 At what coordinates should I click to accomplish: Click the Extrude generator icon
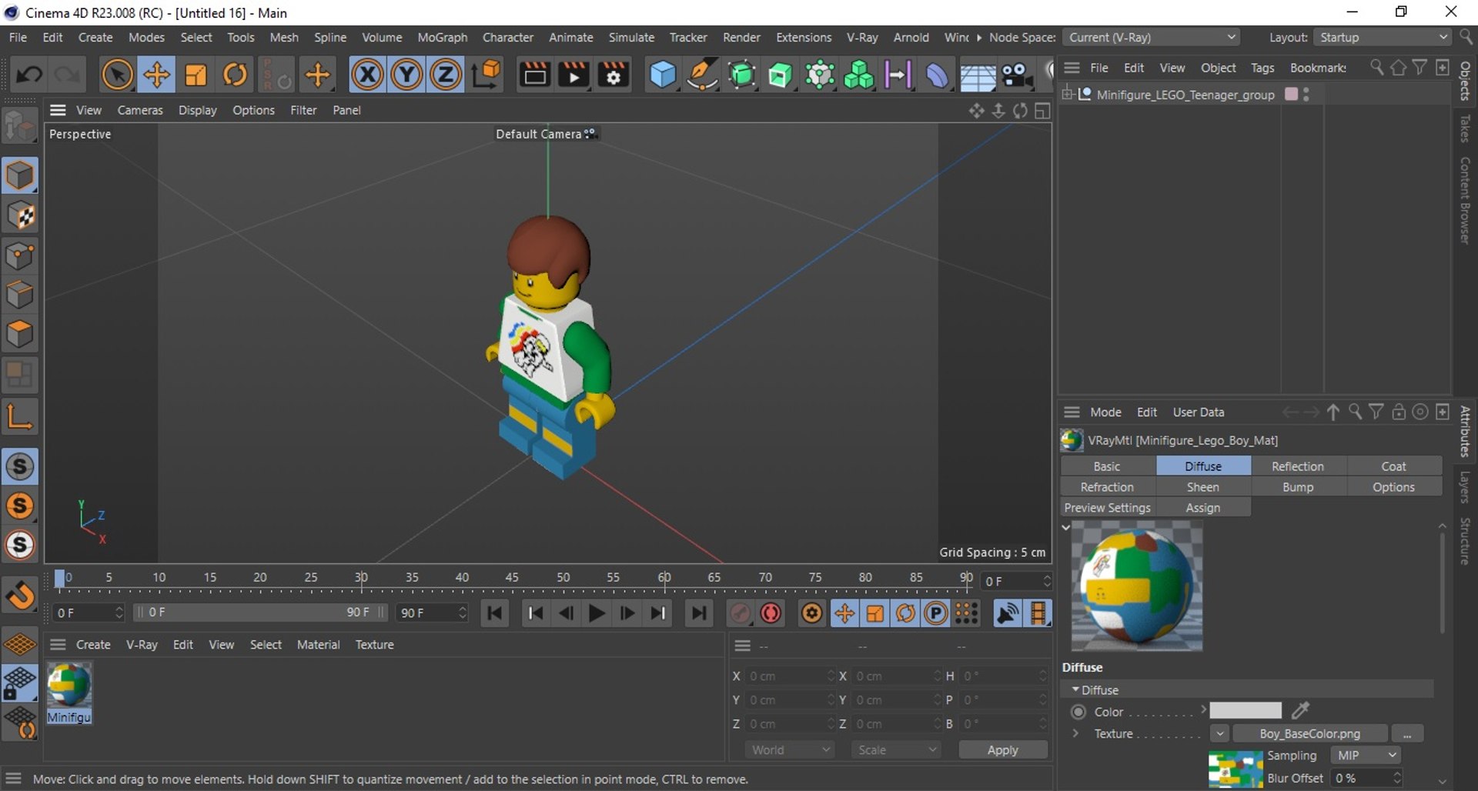[x=781, y=75]
